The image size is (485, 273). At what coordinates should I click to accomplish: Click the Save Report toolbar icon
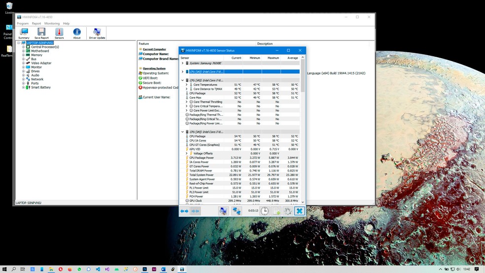[41, 33]
